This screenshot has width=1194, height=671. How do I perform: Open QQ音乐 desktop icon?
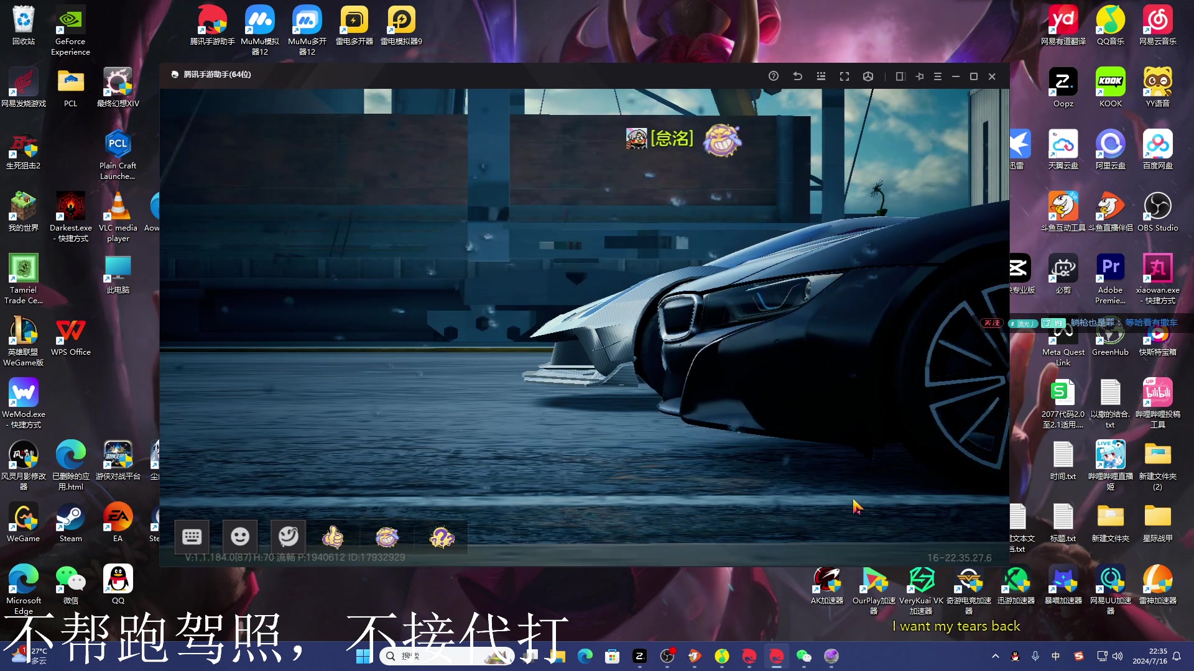1111,26
